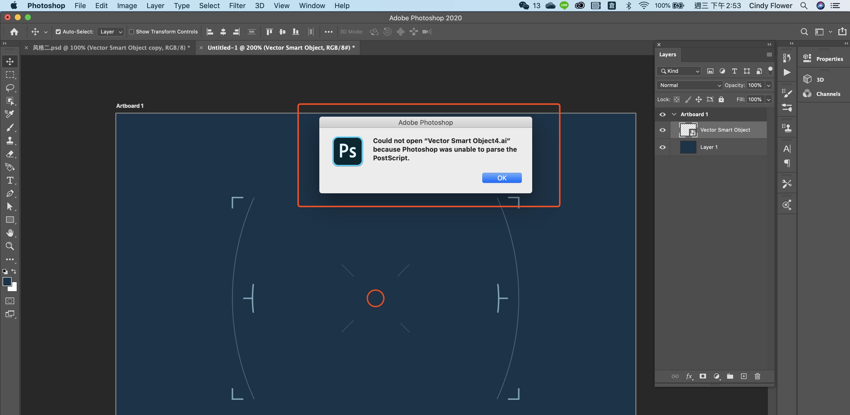Click OK in the error dialog
850x415 pixels.
point(502,178)
